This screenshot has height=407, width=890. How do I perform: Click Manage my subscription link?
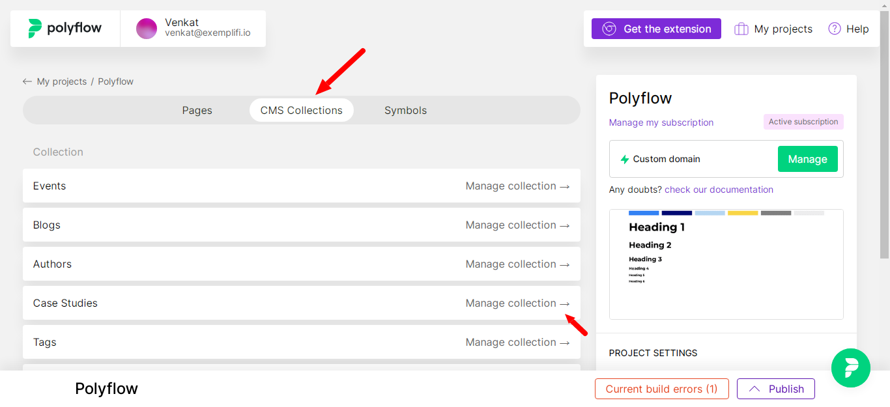tap(661, 122)
